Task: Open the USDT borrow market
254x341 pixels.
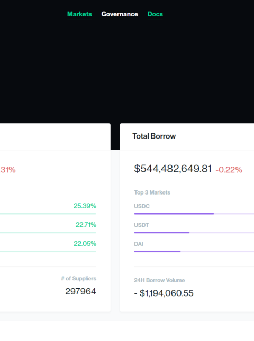Action: click(141, 225)
